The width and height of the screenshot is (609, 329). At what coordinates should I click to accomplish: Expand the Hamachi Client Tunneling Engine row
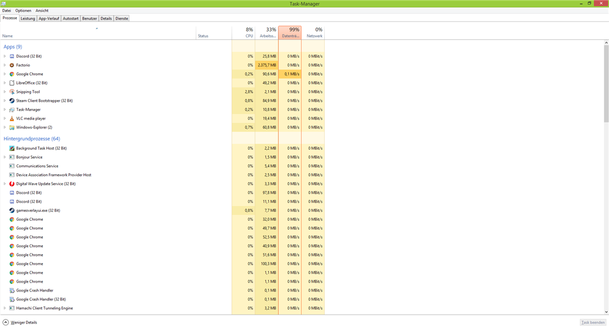[x=5, y=308]
